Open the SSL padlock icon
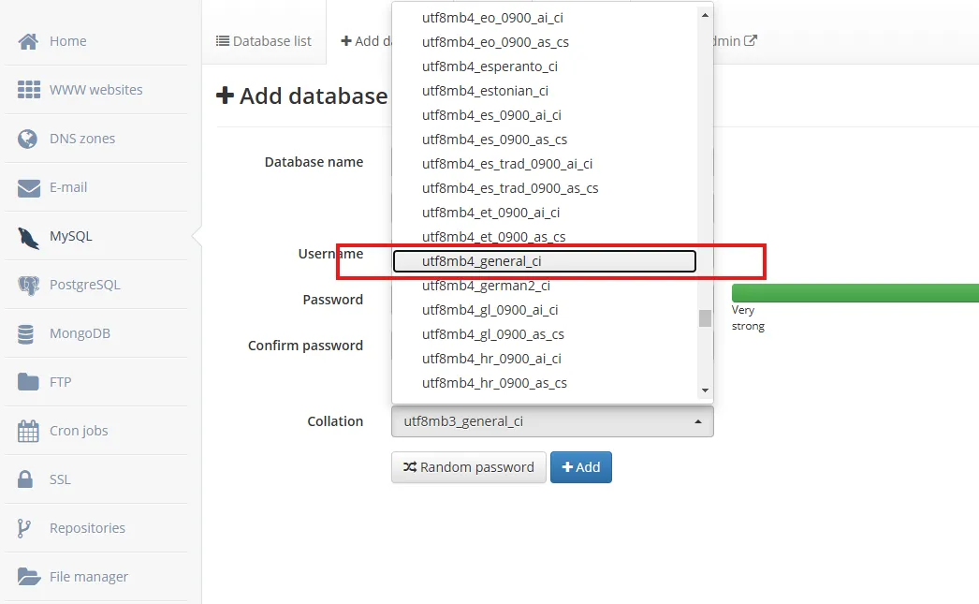This screenshot has width=979, height=604. [x=27, y=479]
